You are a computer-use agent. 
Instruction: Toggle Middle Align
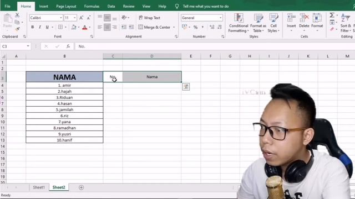pyautogui.click(x=107, y=18)
